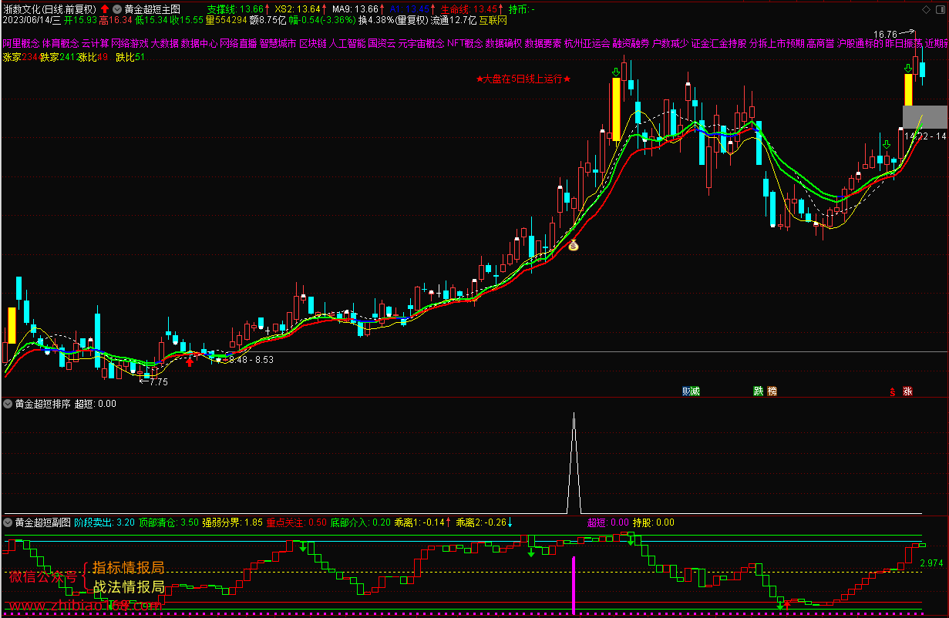
Task: Click the red up-arrow buy signal near 8.48 - 8.53
Action: coord(190,361)
